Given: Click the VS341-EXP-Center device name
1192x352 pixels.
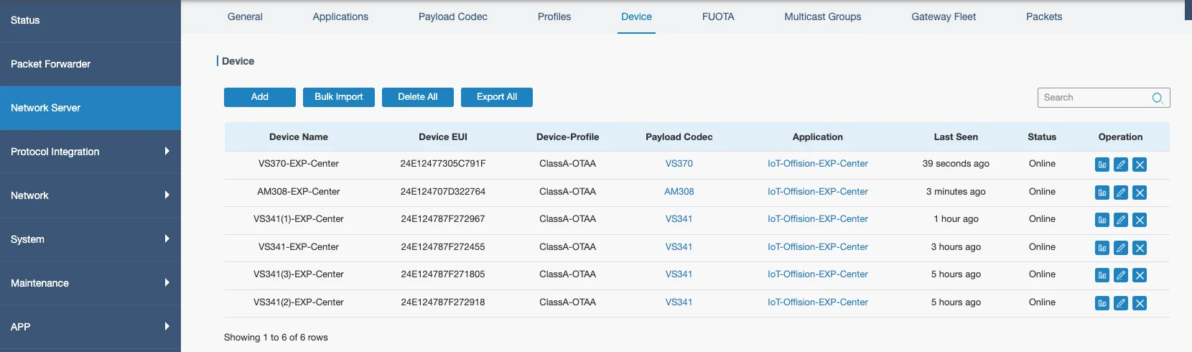Looking at the screenshot, I should point(299,247).
